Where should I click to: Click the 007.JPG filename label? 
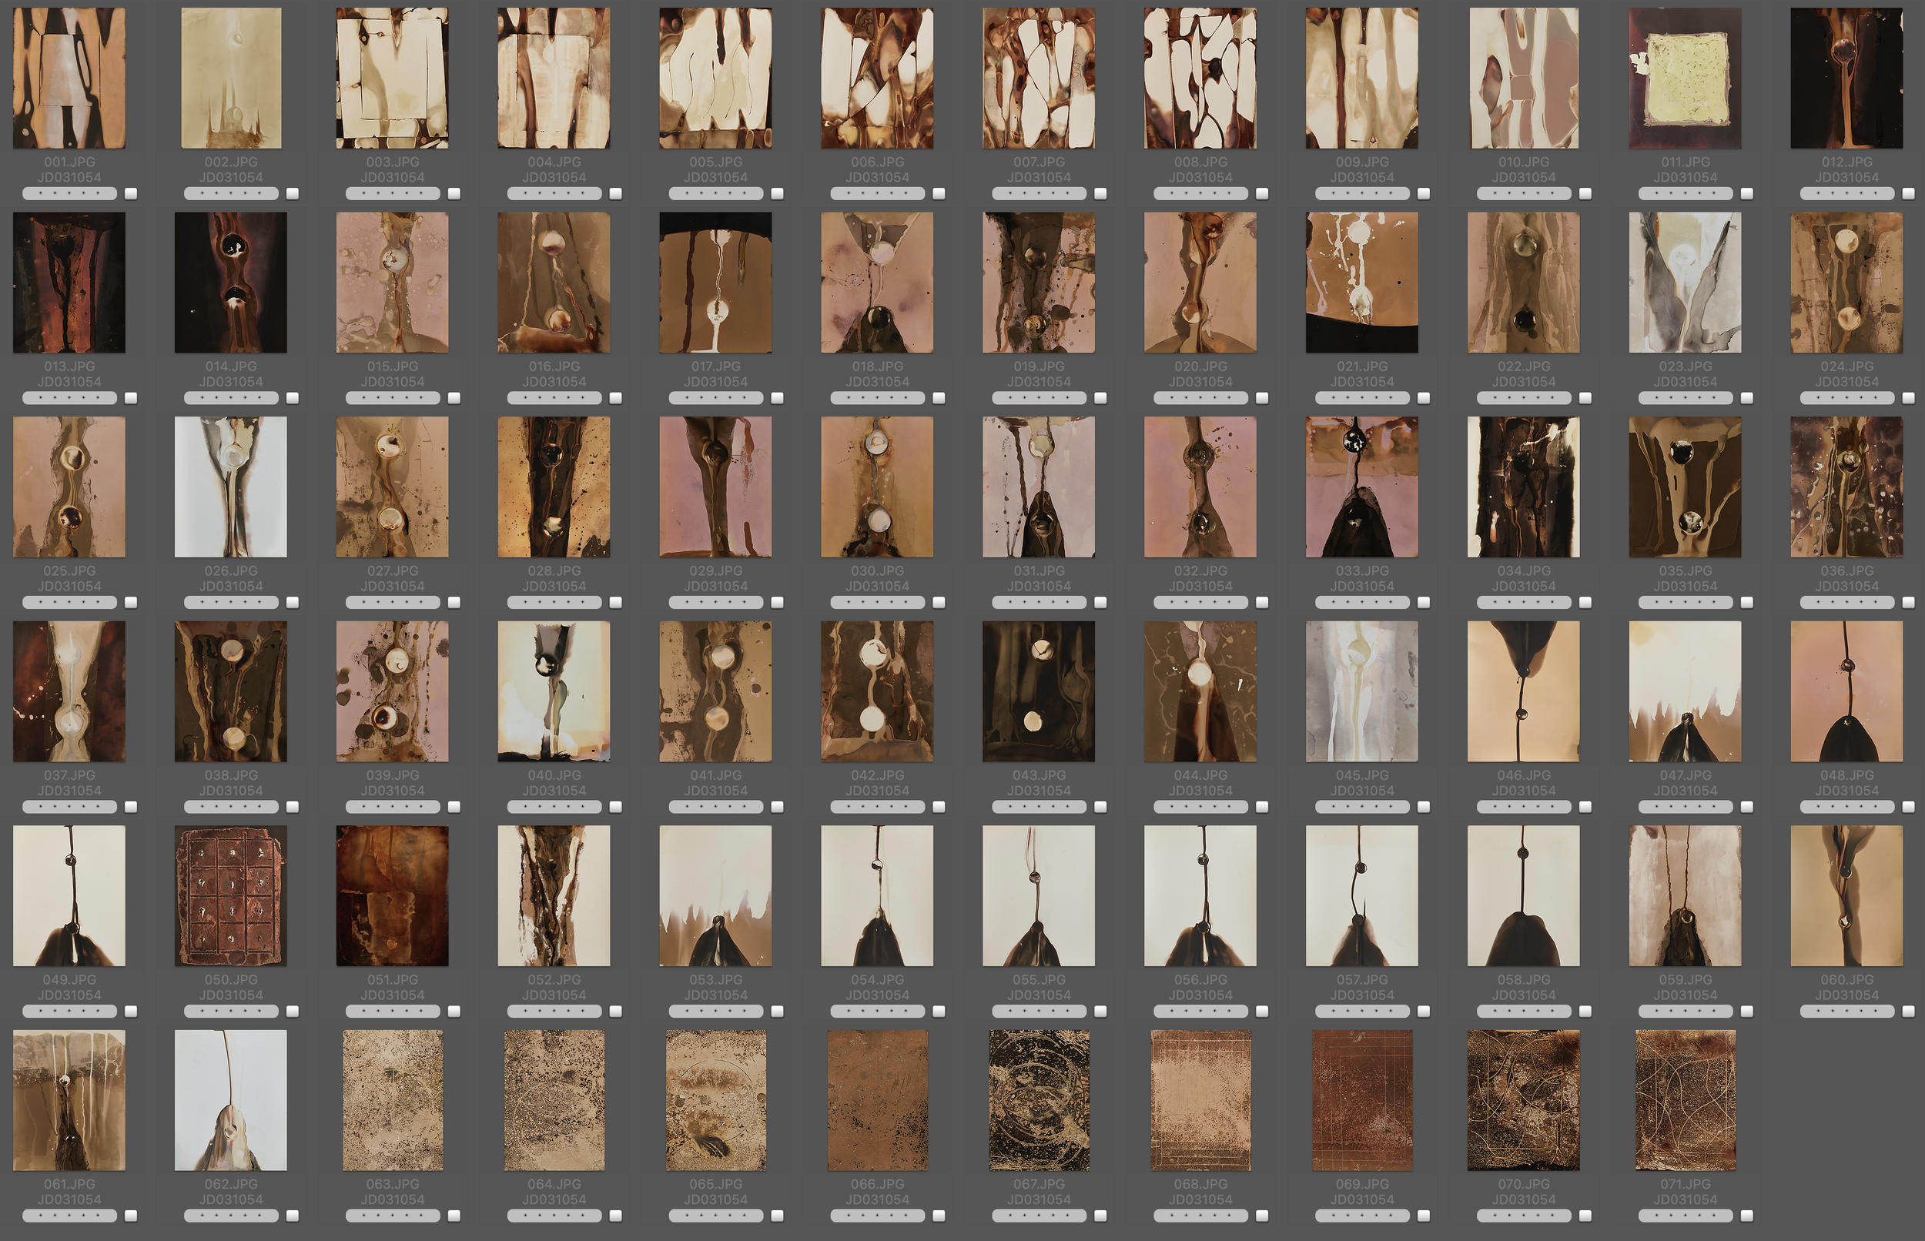click(x=1039, y=162)
